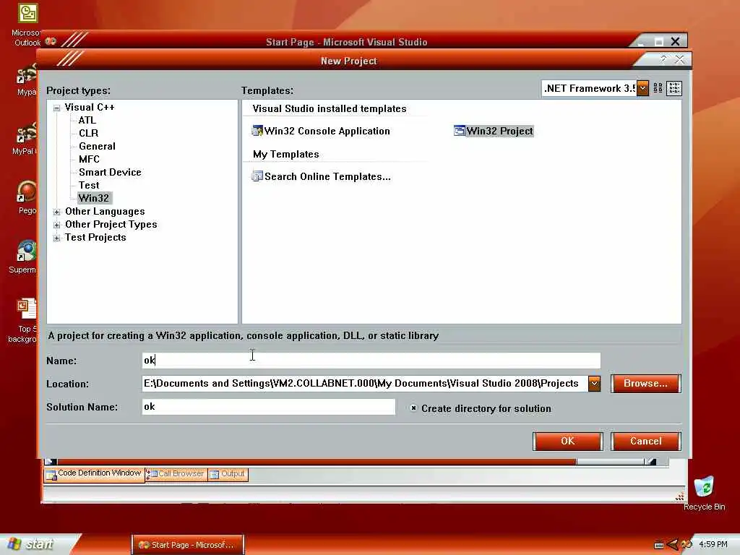Open the Top 5 backgrounds desktop file

pos(24,320)
